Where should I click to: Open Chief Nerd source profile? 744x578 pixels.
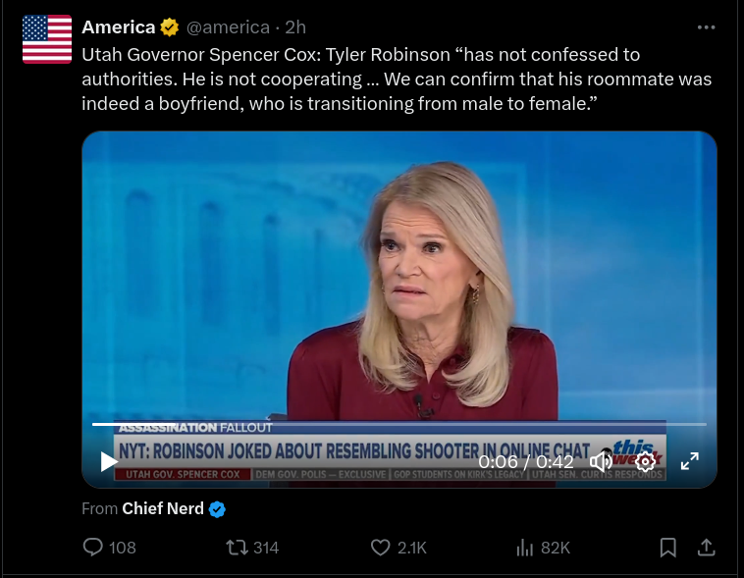click(163, 508)
